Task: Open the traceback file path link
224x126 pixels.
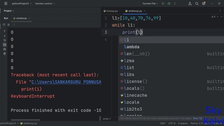Action: tap(66, 82)
